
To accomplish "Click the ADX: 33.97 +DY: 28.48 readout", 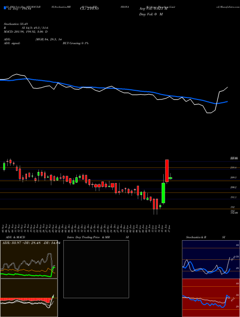I will [31, 243].
